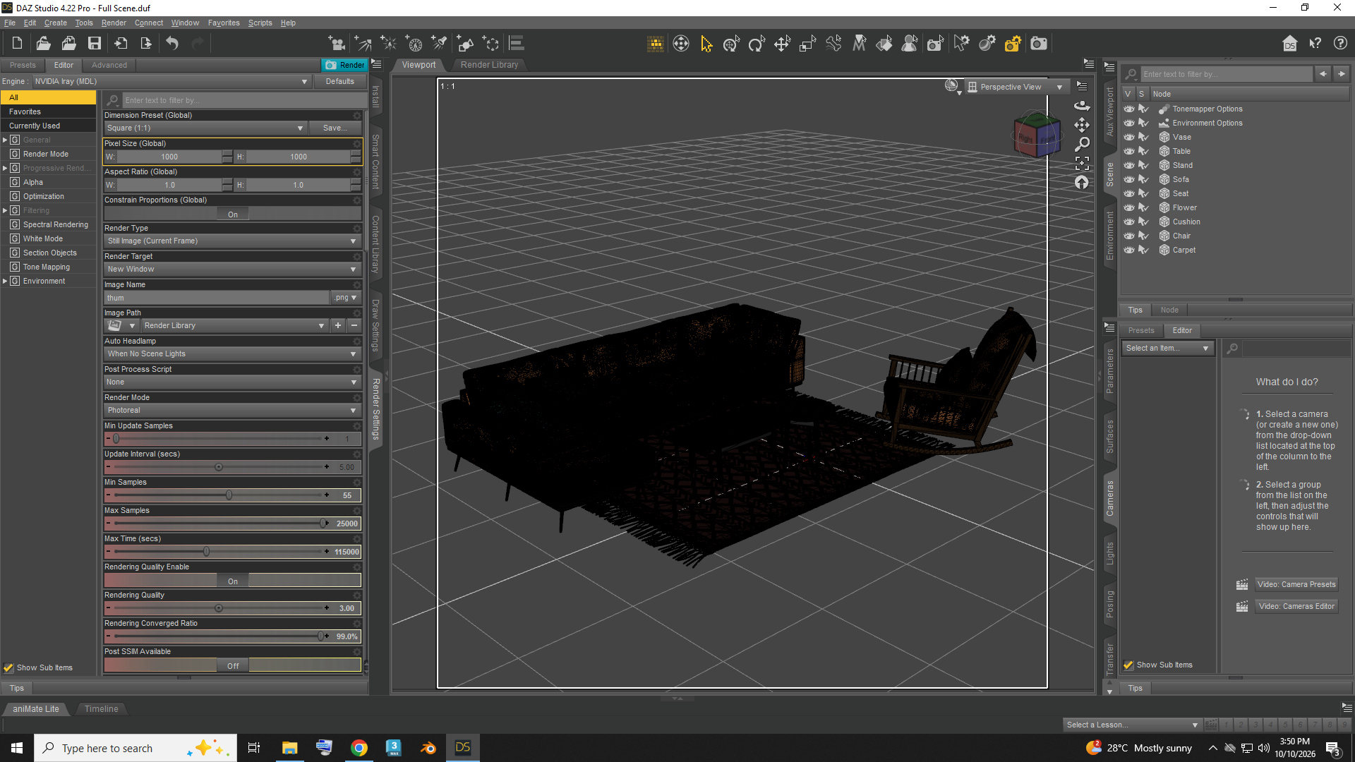Create a new primitive shape icon
Image resolution: width=1355 pixels, height=762 pixels.
coord(465,44)
